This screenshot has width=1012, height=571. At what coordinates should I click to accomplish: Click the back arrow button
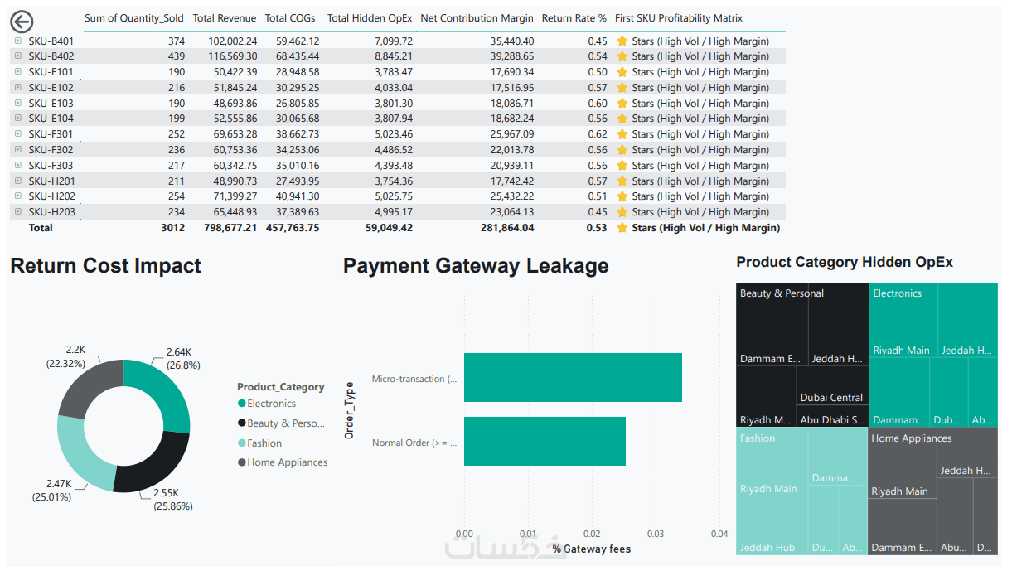21,22
